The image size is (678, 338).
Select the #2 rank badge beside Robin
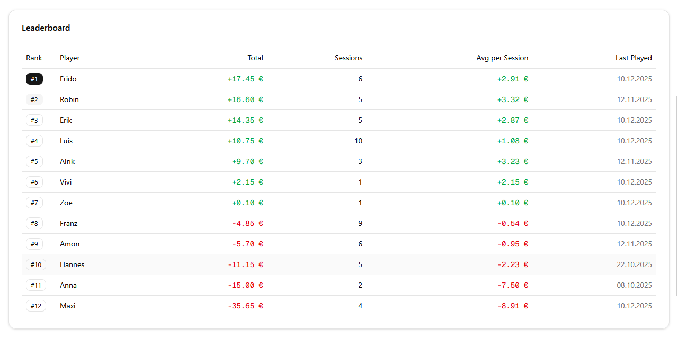[34, 99]
